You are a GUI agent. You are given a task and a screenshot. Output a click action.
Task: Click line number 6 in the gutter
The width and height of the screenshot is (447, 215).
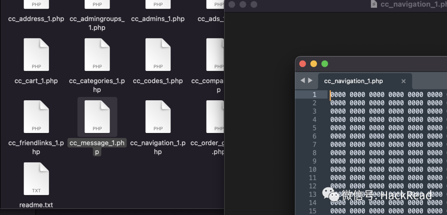[315, 136]
